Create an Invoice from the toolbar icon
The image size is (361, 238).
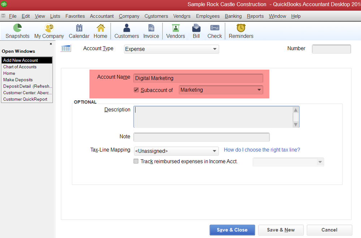(x=151, y=31)
